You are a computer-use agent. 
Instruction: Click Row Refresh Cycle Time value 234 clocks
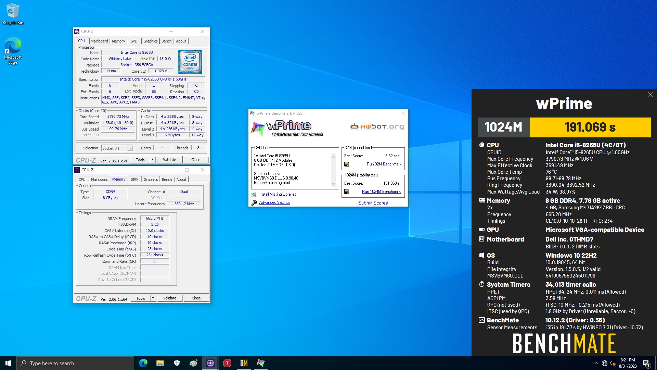click(x=155, y=255)
